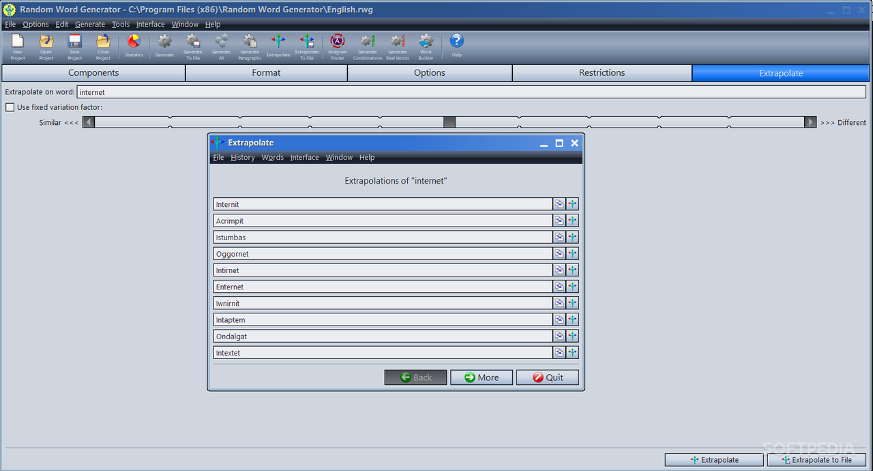Click the Extrapolate To File toolbar icon
This screenshot has height=471, width=873.
click(307, 46)
